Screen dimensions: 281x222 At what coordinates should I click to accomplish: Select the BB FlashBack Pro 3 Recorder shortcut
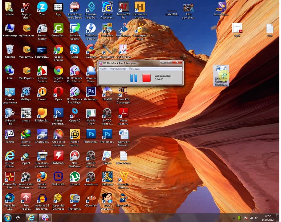coord(75,75)
